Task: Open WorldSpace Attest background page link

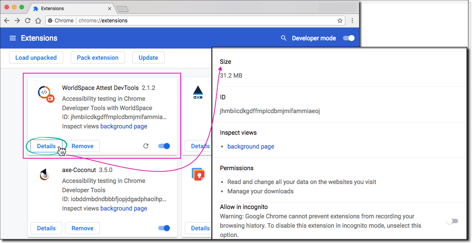Action: pyautogui.click(x=124, y=126)
